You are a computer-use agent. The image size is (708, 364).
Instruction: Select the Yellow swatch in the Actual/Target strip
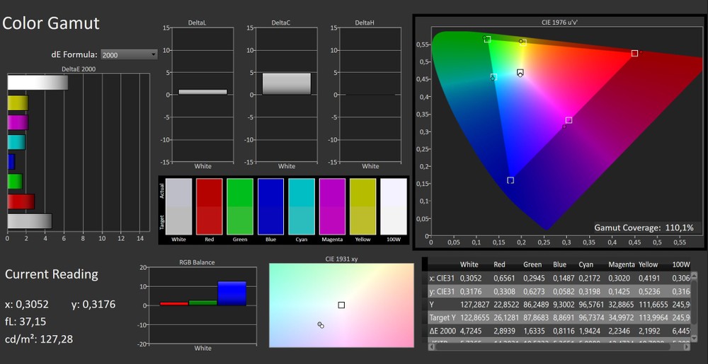(x=363, y=206)
